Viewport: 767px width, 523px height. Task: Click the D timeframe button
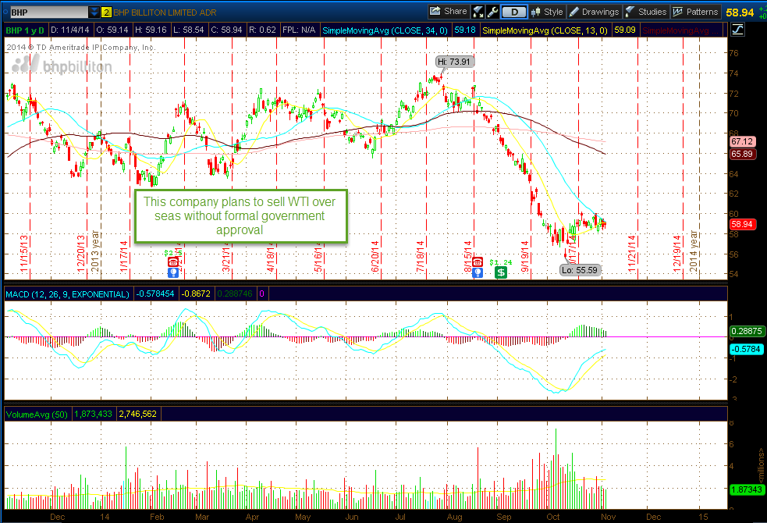514,12
